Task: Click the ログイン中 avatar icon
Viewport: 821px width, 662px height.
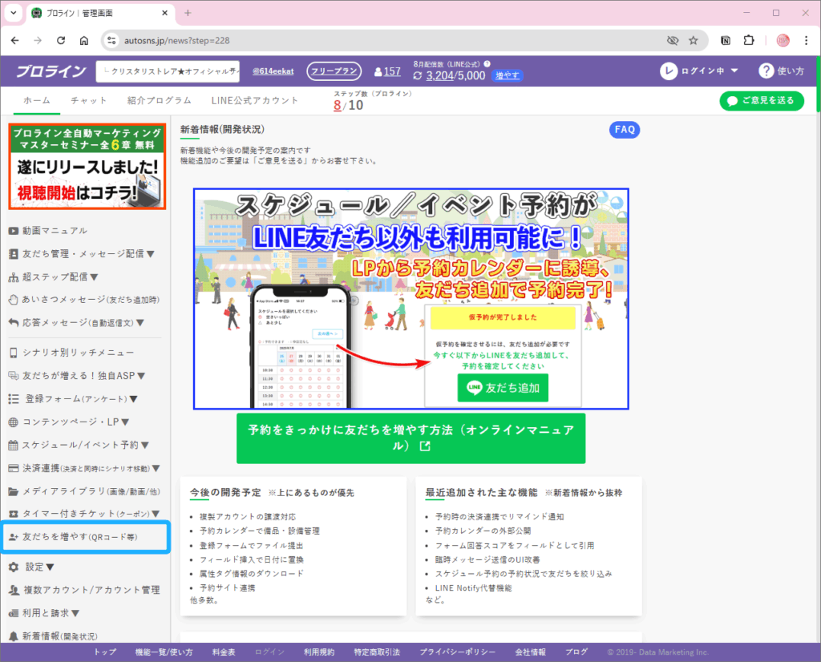Action: pos(669,71)
